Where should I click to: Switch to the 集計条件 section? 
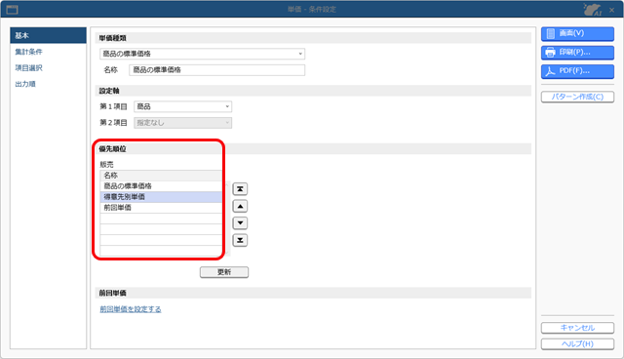point(28,52)
